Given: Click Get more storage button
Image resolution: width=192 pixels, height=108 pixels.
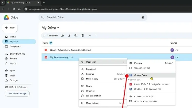Looking at the screenshot, I should pos(17,94).
